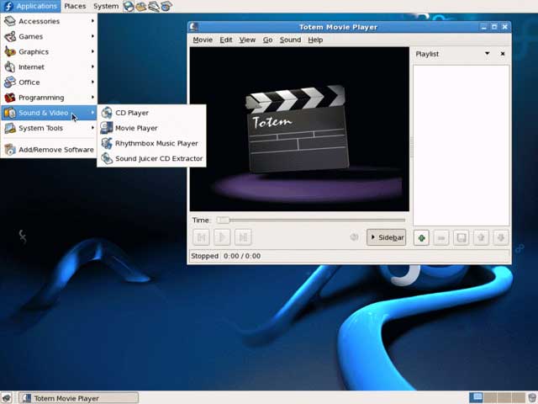538x404 pixels.
Task: Launch Rhythmbox Music Player
Action: pyautogui.click(x=151, y=143)
